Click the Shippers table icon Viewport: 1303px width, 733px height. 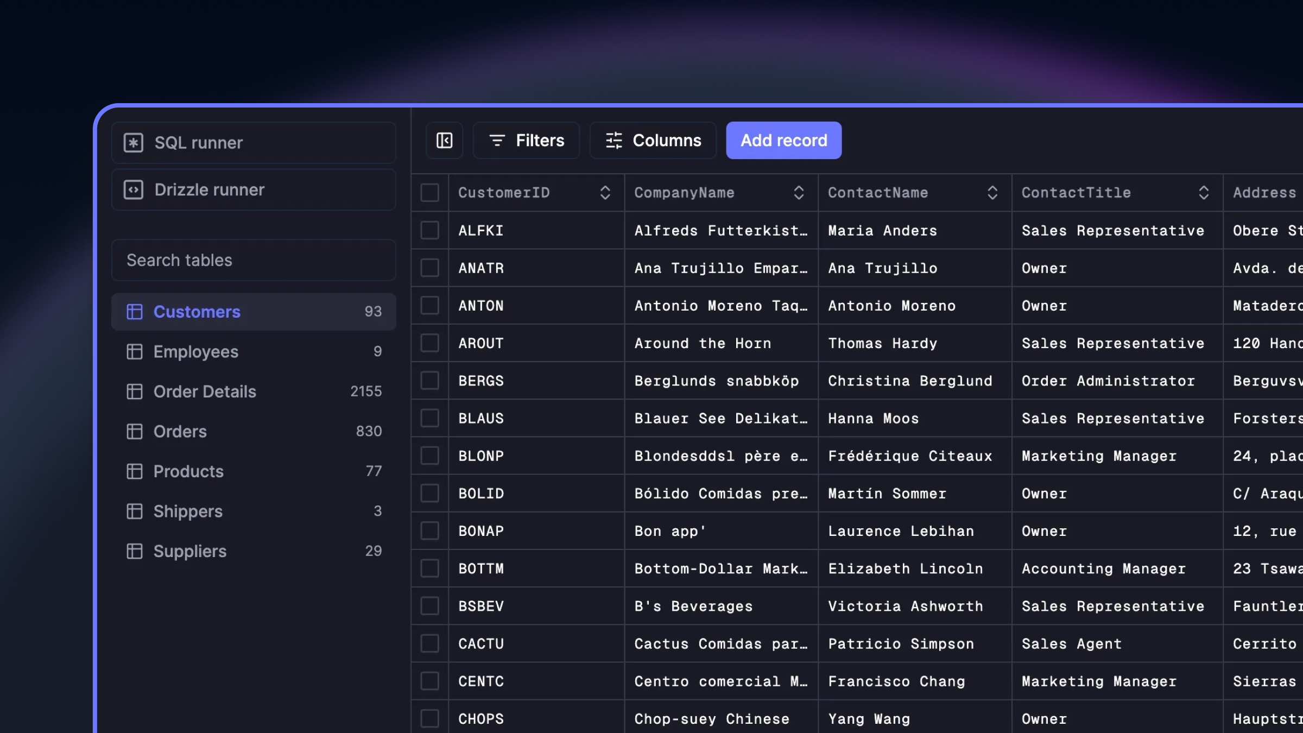135,511
